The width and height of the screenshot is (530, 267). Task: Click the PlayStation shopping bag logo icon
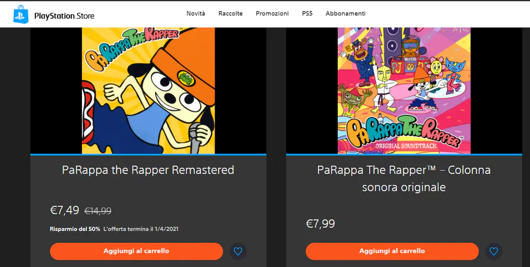pos(21,14)
